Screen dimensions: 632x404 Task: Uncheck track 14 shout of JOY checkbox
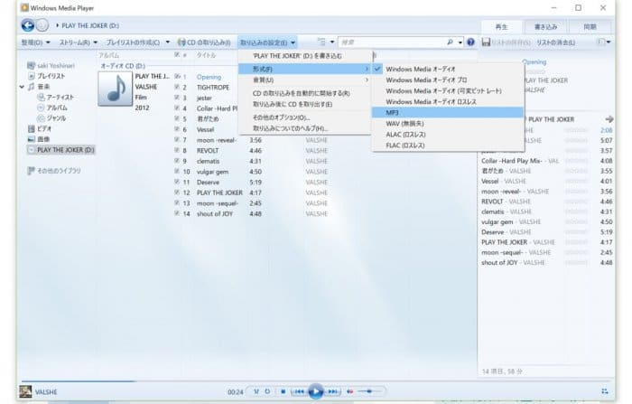pyautogui.click(x=177, y=213)
